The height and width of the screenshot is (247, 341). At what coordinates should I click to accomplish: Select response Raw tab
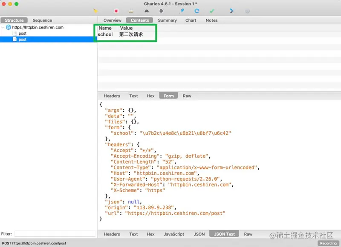click(x=248, y=234)
